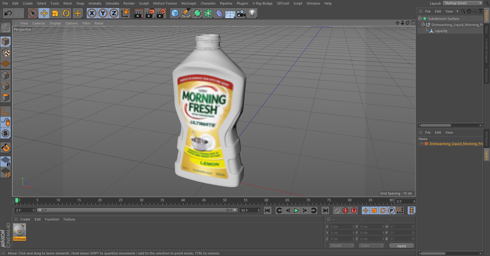The height and width of the screenshot is (256, 490).
Task: Go to start of animation
Action: click(268, 210)
